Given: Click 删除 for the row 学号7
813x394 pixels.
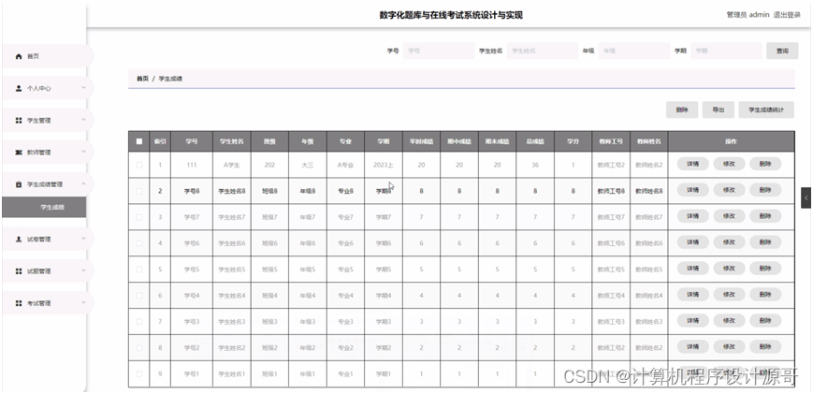Looking at the screenshot, I should [x=765, y=216].
